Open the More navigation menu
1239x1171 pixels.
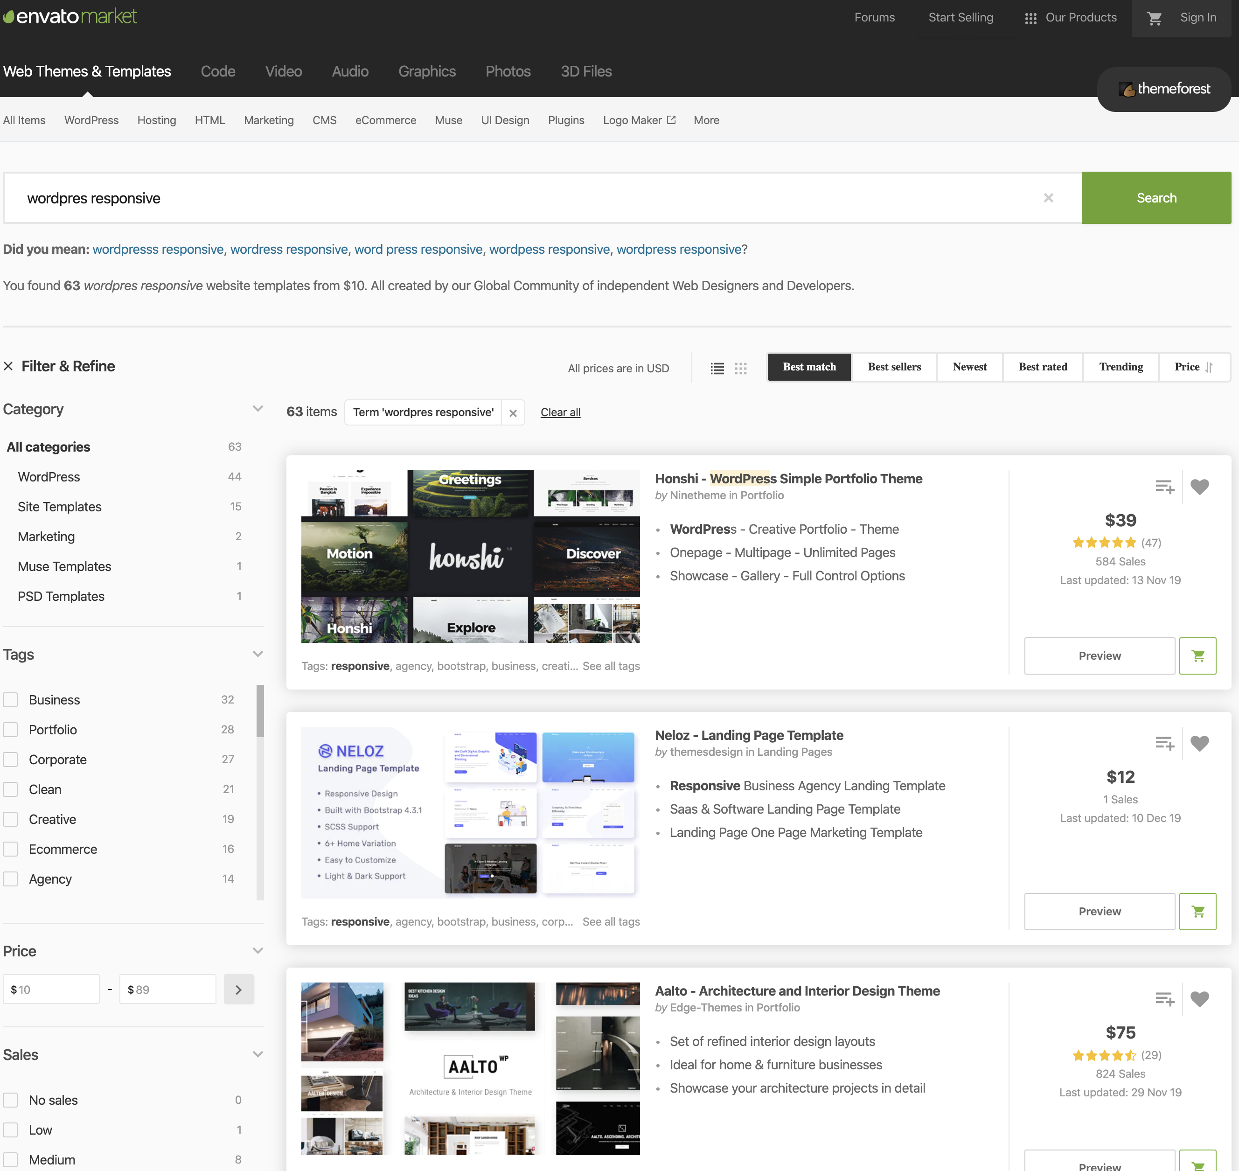pos(706,120)
